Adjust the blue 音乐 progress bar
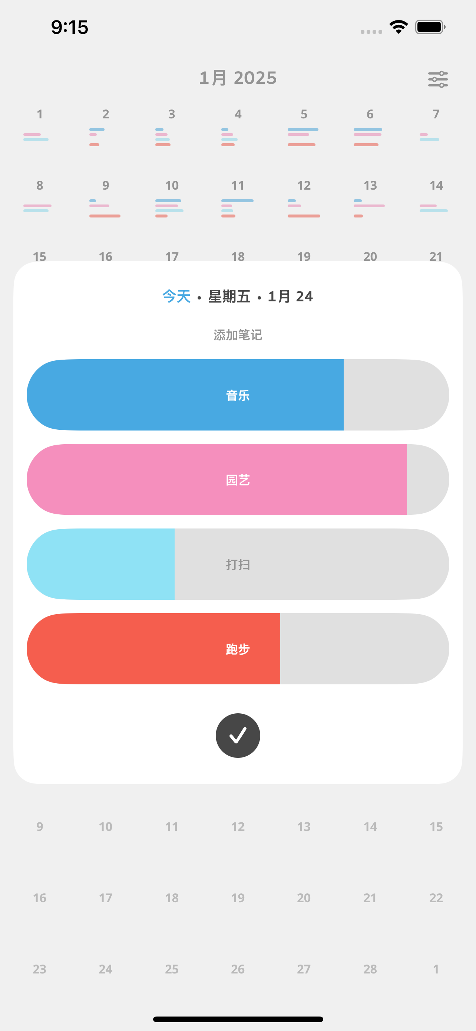Image resolution: width=476 pixels, height=1031 pixels. coord(238,395)
